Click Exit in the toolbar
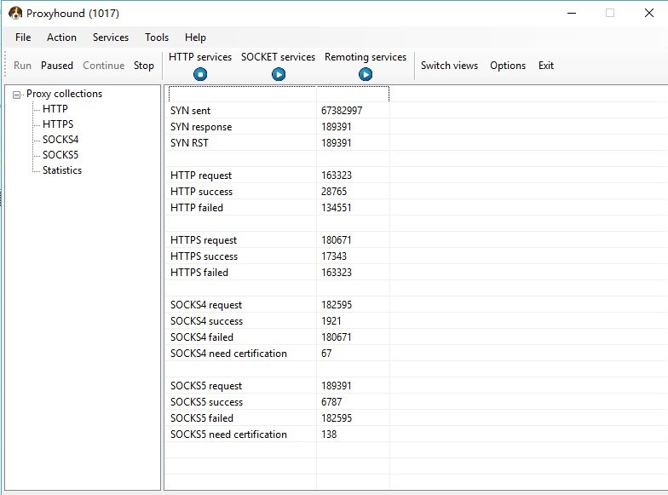Screen dimensions: 668x495 (x=546, y=66)
